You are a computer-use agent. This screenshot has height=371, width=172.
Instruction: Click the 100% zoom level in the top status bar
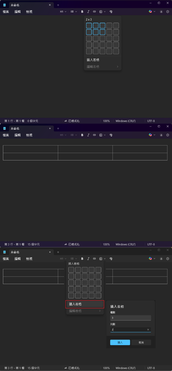106,121
